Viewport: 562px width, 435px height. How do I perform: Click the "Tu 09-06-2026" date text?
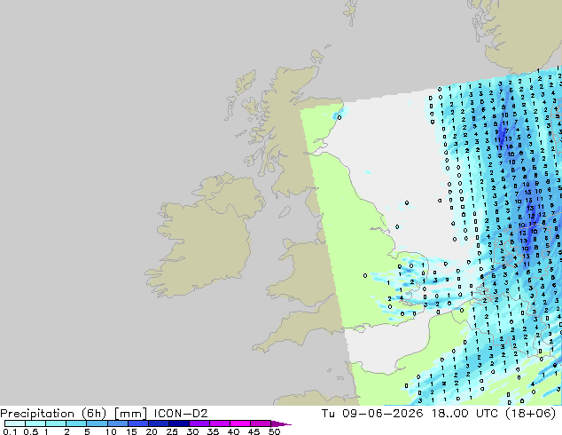pos(372,414)
